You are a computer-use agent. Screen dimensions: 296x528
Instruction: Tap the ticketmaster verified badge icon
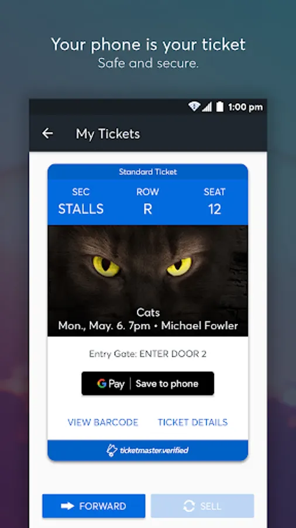tap(111, 450)
